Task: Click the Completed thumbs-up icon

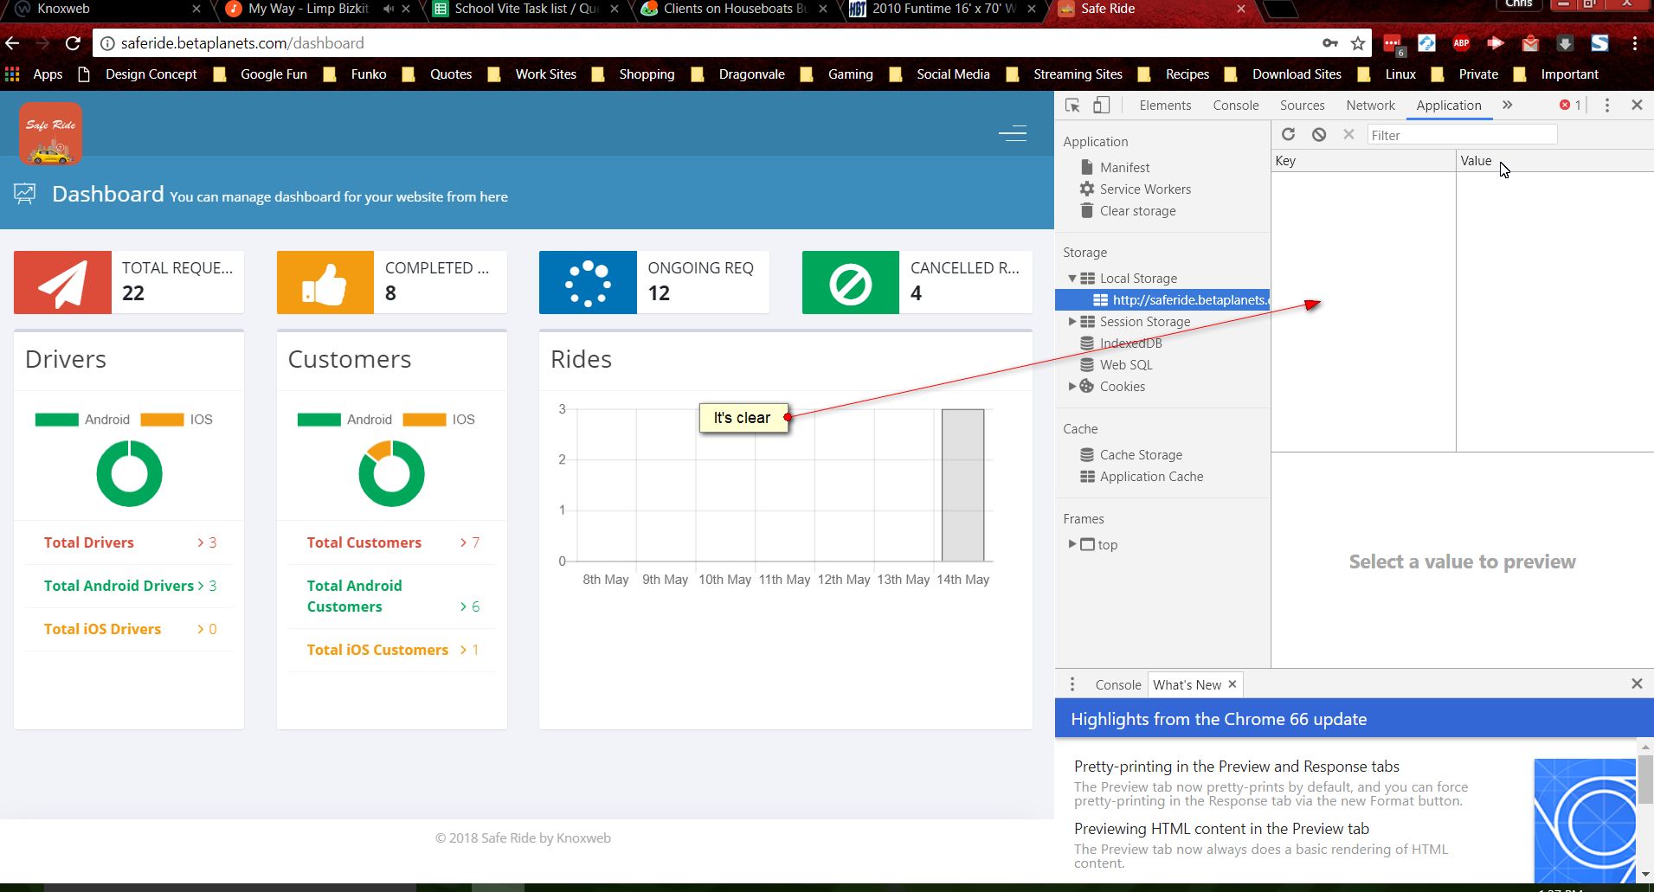Action: [325, 283]
